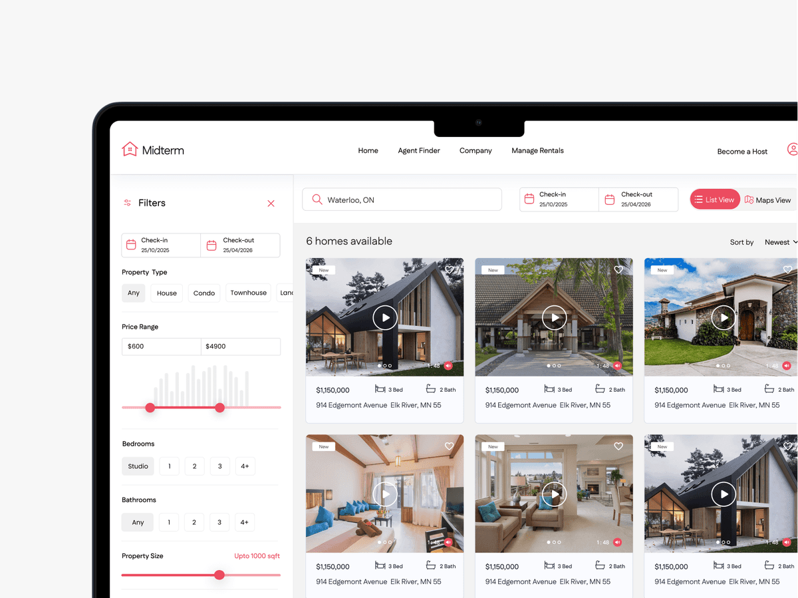Open the user profile icon
Screen dimensions: 798x598
click(792, 150)
